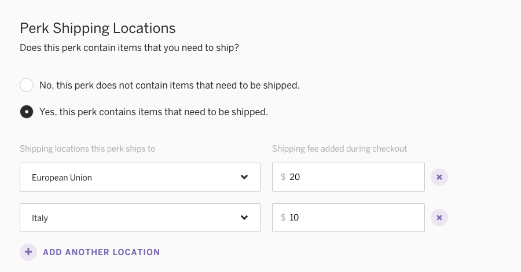
Task: Click the 'Yes, this perk contains items' label
Action: [x=153, y=112]
